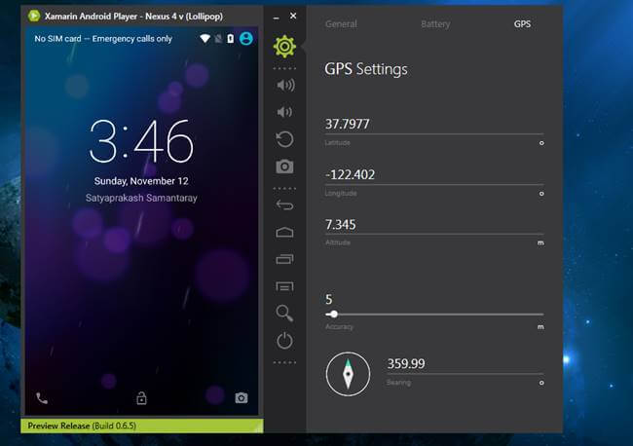The height and width of the screenshot is (446, 633).
Task: Close the emulator window
Action: 293,16
